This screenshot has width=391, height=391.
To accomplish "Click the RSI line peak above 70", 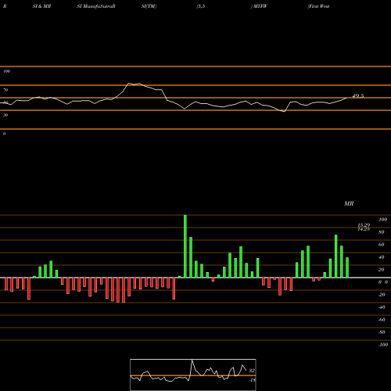I will tap(129, 83).
